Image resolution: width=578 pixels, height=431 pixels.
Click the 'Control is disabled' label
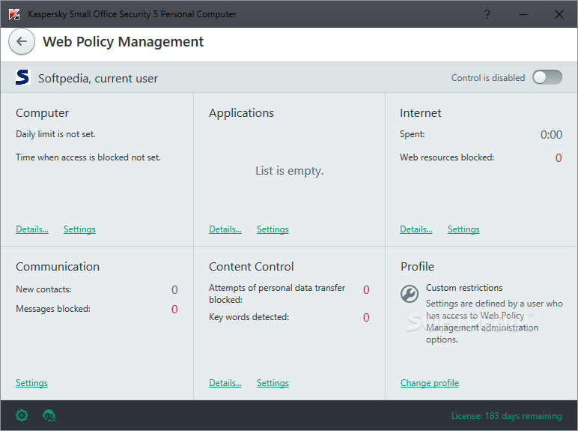tap(488, 78)
